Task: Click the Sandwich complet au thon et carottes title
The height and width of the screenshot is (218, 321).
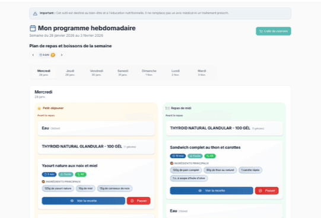Action: [x=205, y=148]
